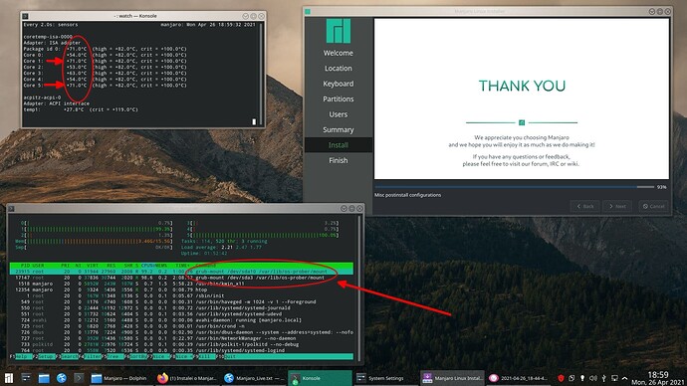
Task: Select the Location step in installer sidebar
Action: 339,69
